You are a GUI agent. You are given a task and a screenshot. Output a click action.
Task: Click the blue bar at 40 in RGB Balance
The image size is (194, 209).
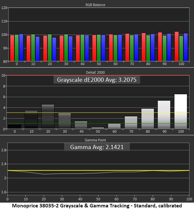click(x=87, y=48)
